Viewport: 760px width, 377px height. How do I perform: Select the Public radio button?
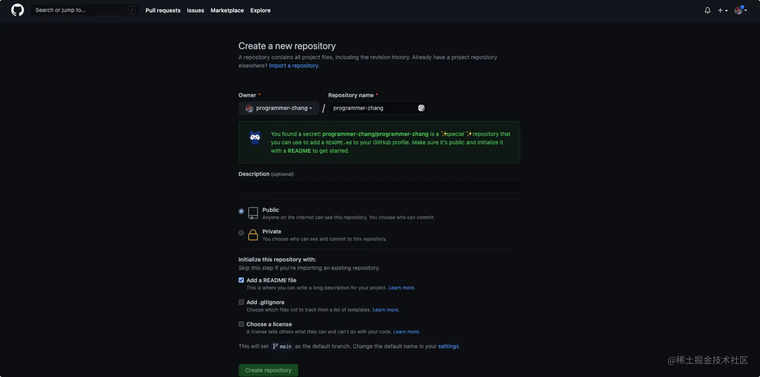(241, 212)
